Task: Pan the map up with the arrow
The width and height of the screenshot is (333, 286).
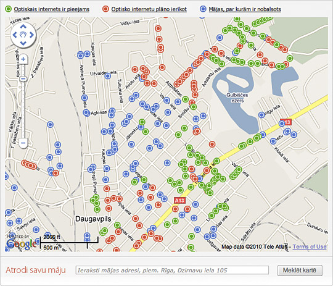Action: click(x=23, y=27)
